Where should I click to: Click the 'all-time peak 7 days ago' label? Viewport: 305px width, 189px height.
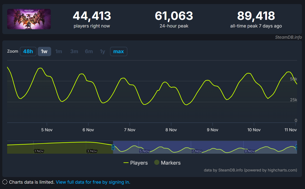256,26
